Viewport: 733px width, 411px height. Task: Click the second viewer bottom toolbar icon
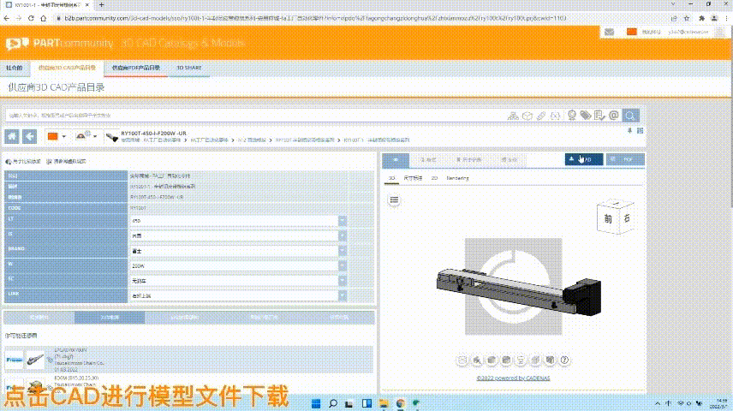[x=477, y=360]
